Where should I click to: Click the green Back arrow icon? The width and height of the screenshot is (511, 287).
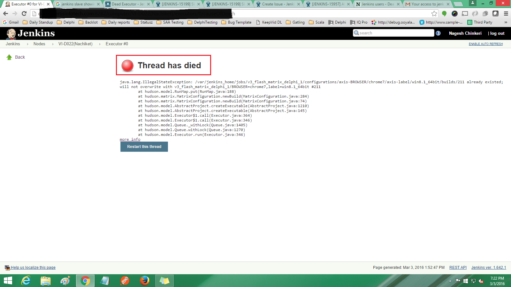[9, 57]
